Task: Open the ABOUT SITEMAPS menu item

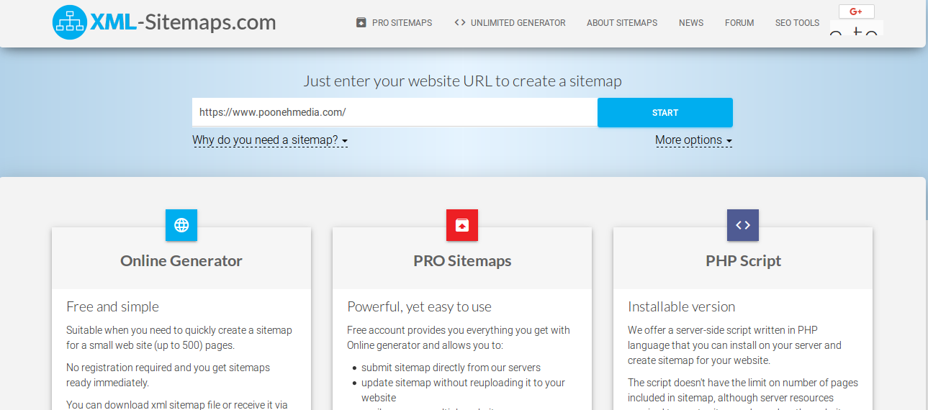Action: tap(622, 23)
